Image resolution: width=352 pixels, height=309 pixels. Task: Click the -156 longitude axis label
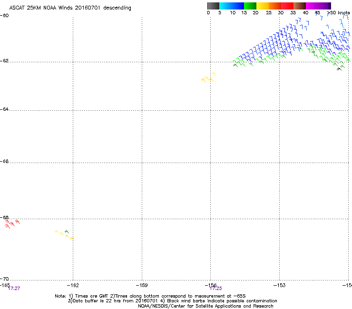pyautogui.click(x=211, y=285)
